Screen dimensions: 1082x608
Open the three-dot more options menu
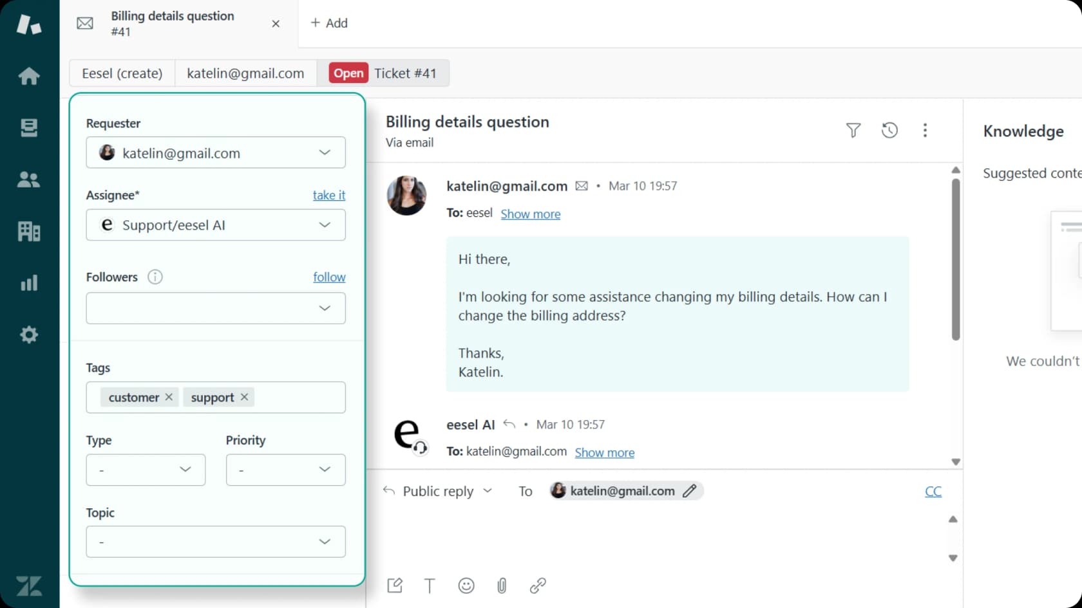tap(925, 131)
